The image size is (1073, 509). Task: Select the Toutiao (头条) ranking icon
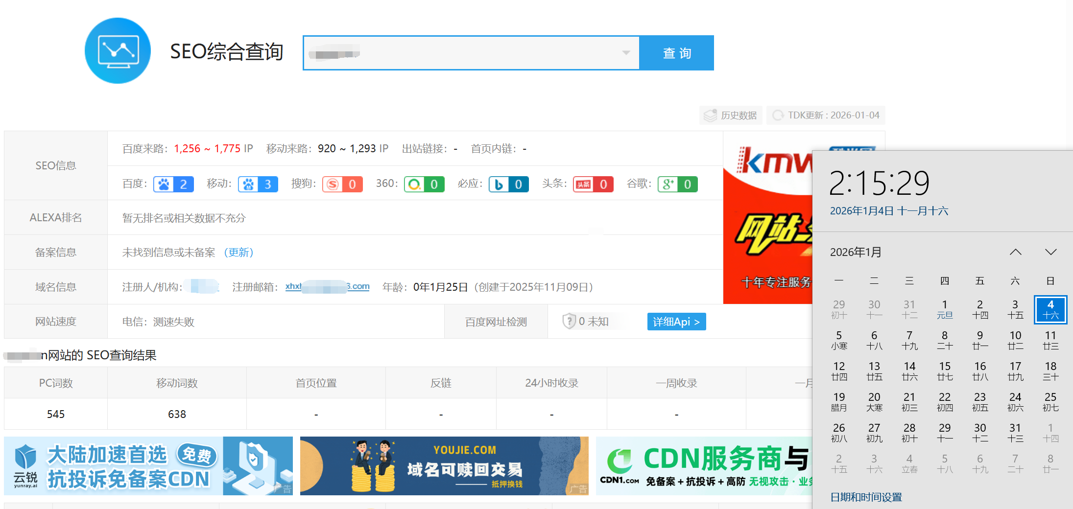coord(593,184)
